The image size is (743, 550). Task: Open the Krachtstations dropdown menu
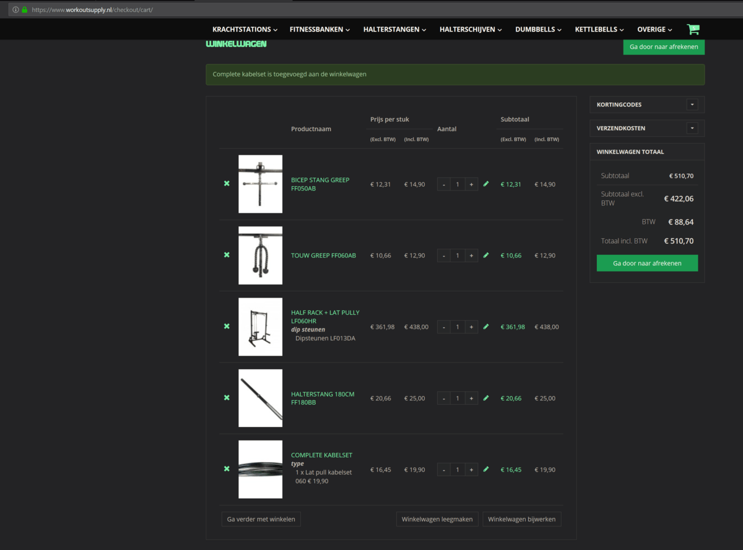pyautogui.click(x=245, y=29)
